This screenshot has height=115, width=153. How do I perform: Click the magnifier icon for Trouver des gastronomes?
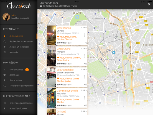click(x=4, y=86)
